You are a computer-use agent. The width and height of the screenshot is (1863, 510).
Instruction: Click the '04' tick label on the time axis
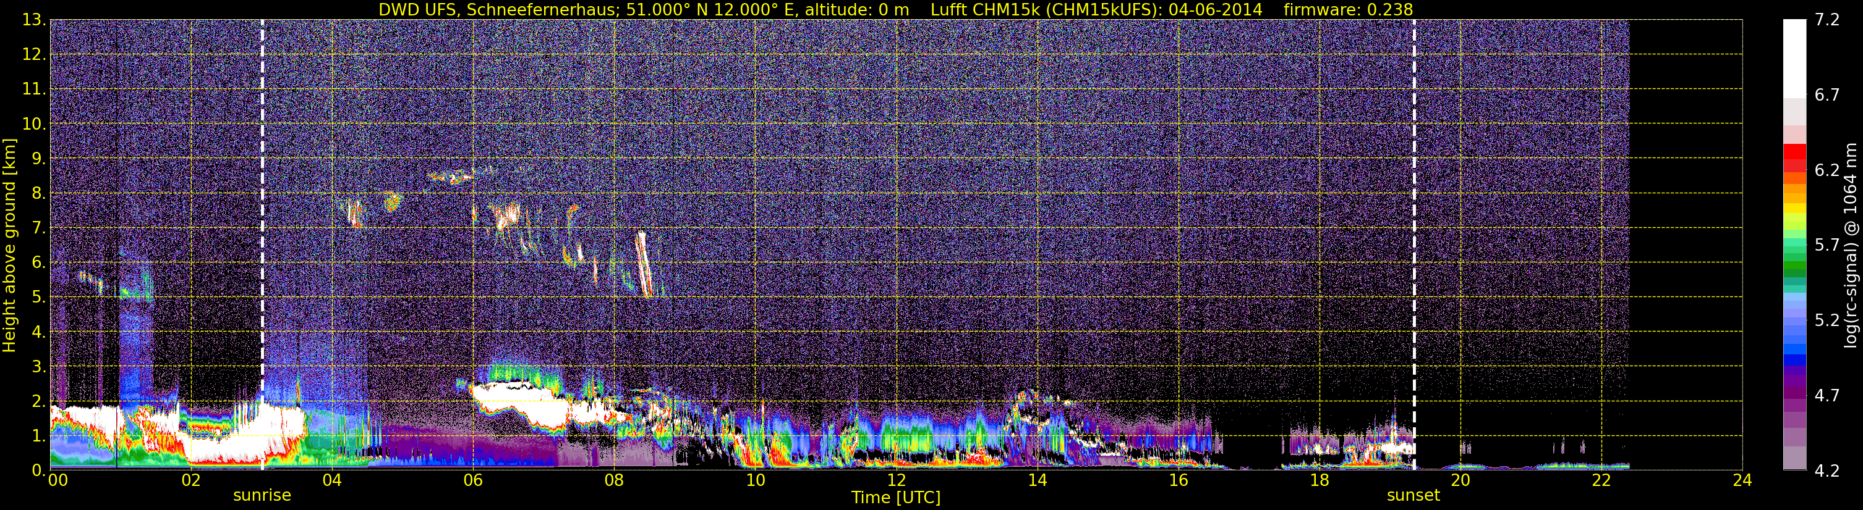[x=332, y=480]
